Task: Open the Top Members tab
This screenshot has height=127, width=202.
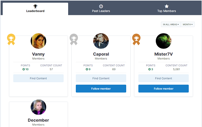Action: pyautogui.click(x=167, y=9)
